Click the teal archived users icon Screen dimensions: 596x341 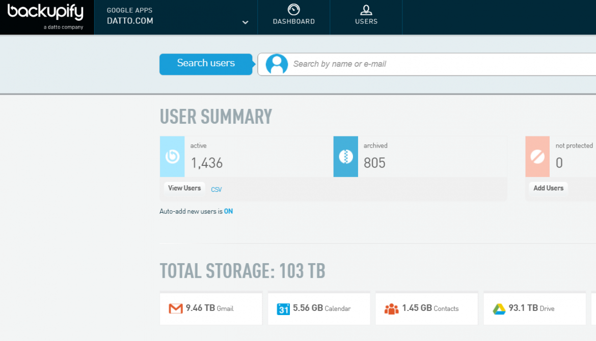(x=346, y=157)
